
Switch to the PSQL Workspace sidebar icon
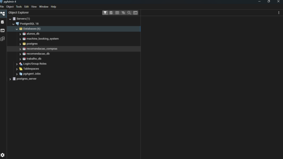[3, 30]
